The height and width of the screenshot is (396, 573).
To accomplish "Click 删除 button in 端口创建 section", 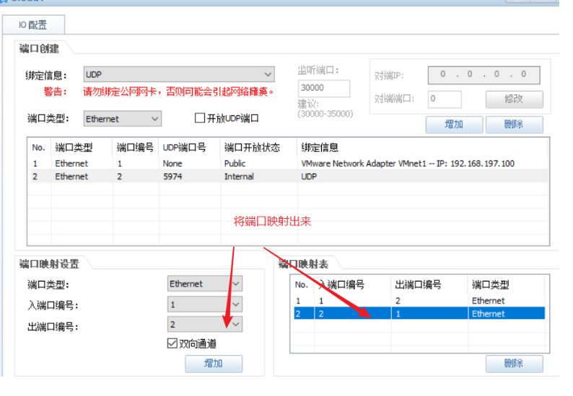I will coord(514,125).
